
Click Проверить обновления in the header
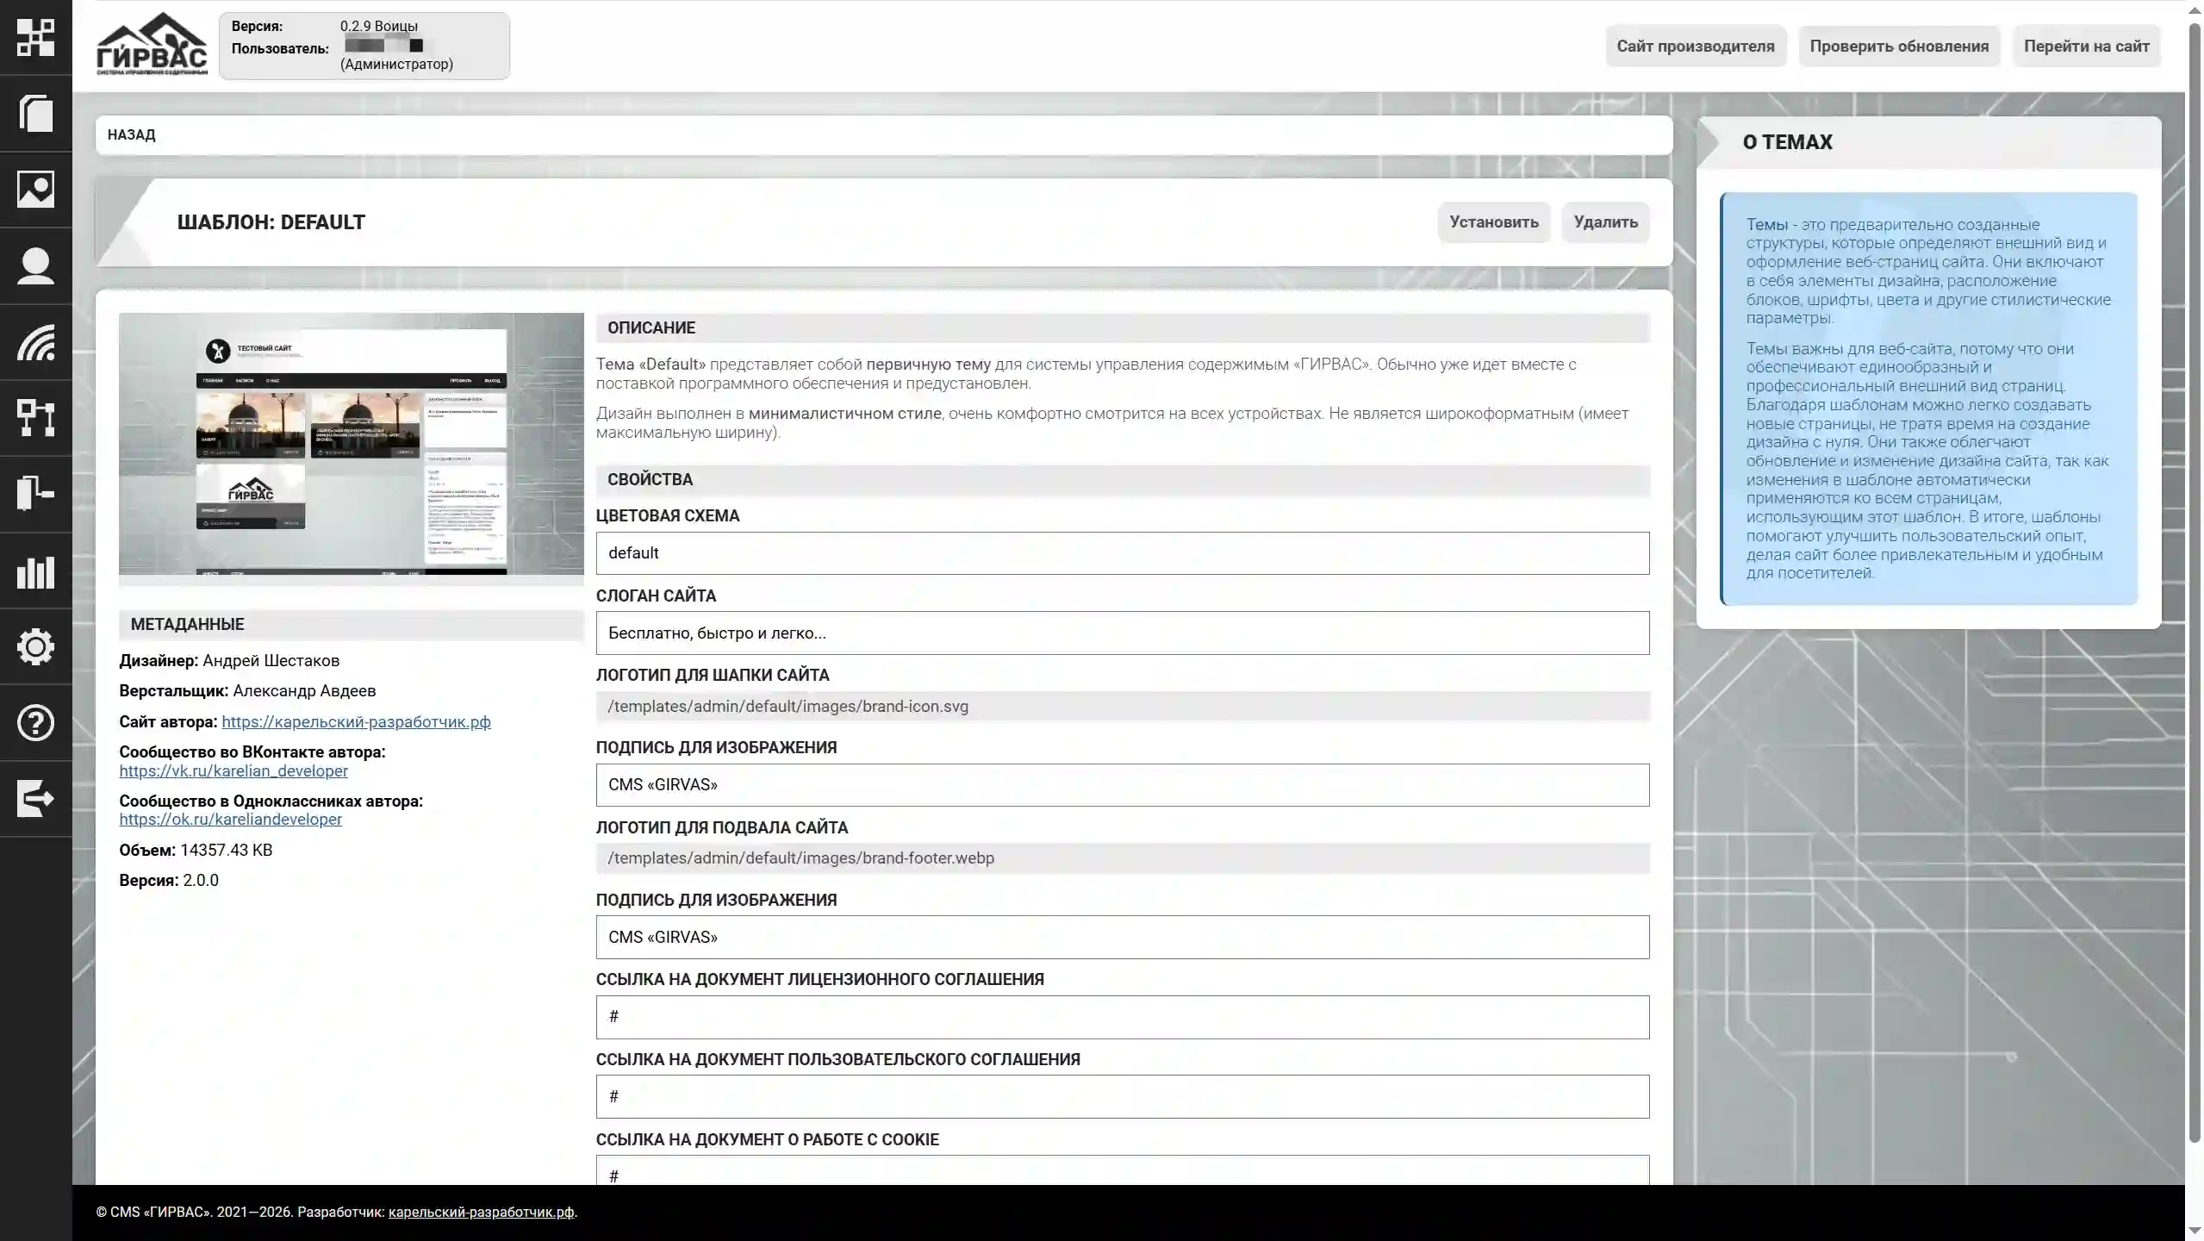tap(1898, 47)
